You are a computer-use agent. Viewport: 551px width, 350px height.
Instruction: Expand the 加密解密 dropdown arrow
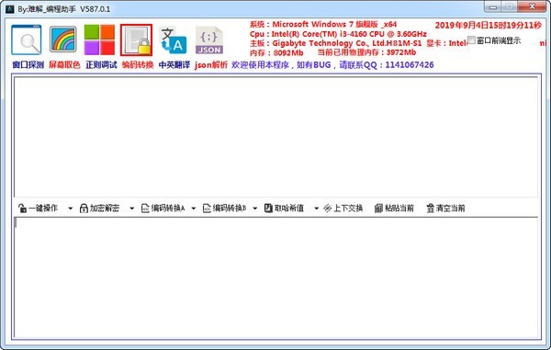coord(131,209)
